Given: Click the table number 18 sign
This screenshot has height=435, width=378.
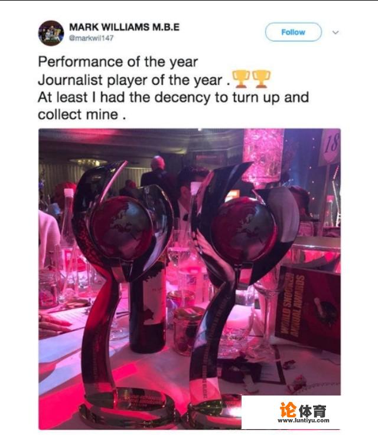Looking at the screenshot, I should click(x=330, y=147).
